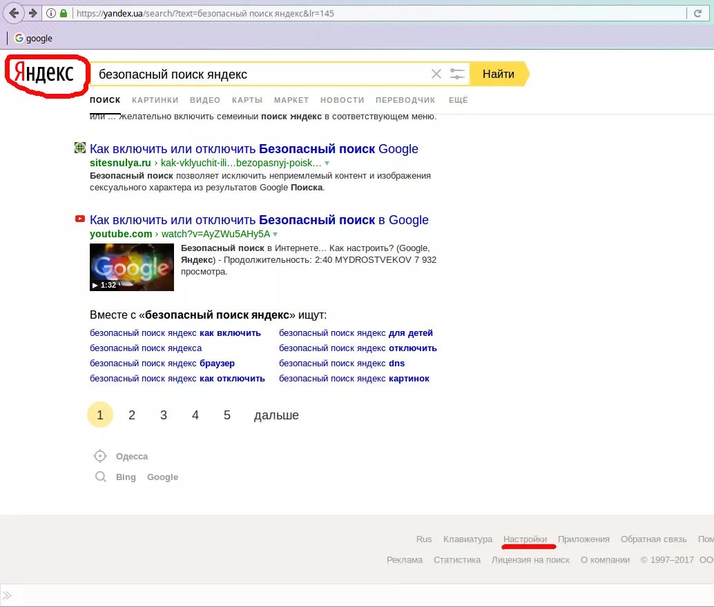Expand youtube.com result dropdown arrow
The width and height of the screenshot is (714, 607).
click(x=275, y=235)
